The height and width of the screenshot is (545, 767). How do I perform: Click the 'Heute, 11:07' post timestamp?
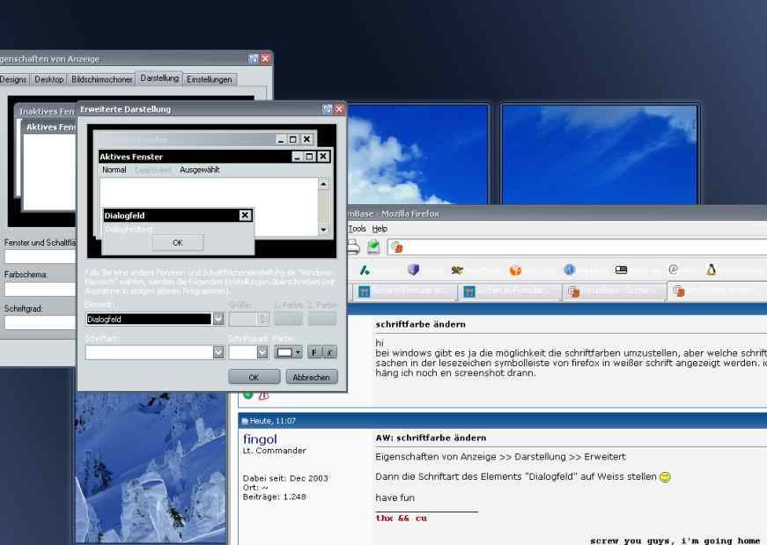(x=272, y=421)
